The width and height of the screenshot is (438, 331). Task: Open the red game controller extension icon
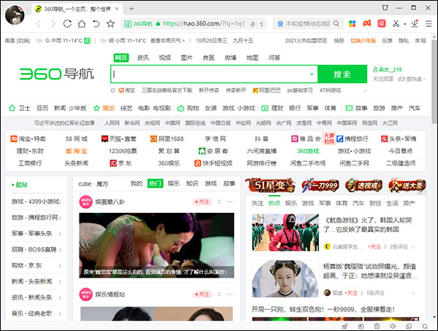(366, 23)
